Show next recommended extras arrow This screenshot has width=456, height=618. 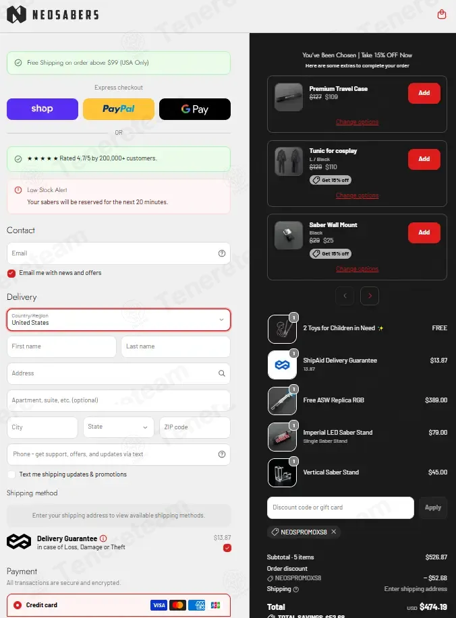click(x=370, y=296)
